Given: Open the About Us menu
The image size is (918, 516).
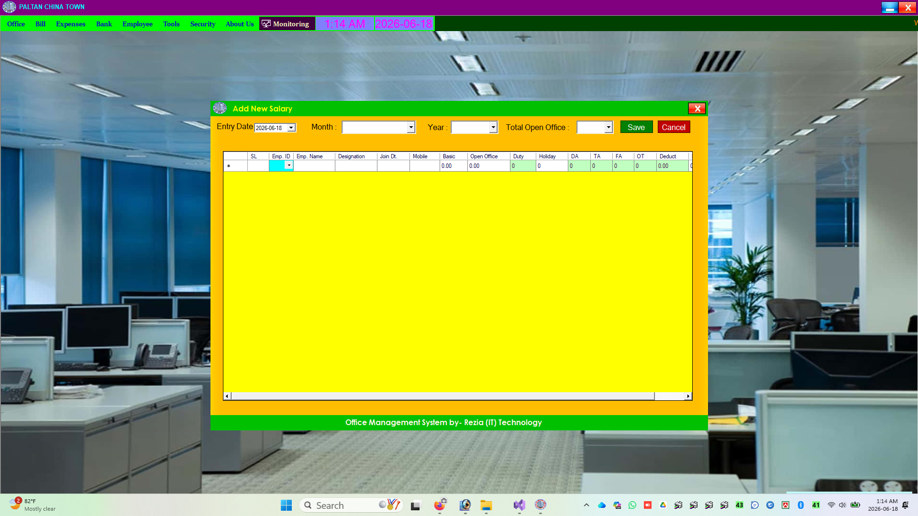Looking at the screenshot, I should 240,24.
